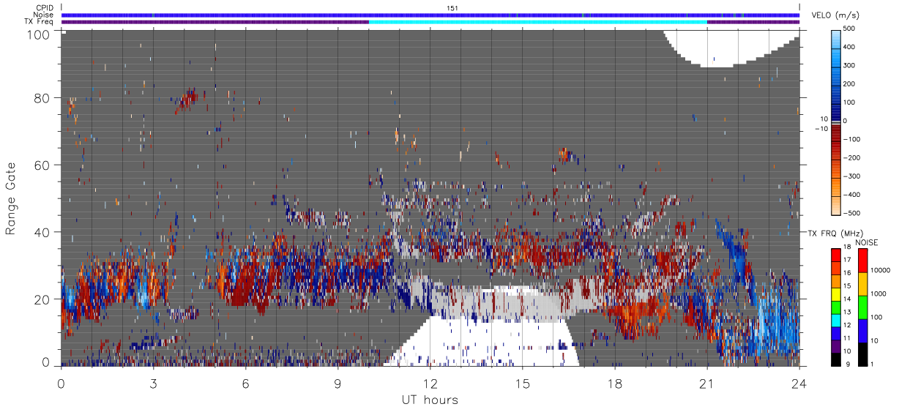The width and height of the screenshot is (899, 415).
Task: Click the "Range Gate" y-axis title
Action: click(x=11, y=198)
